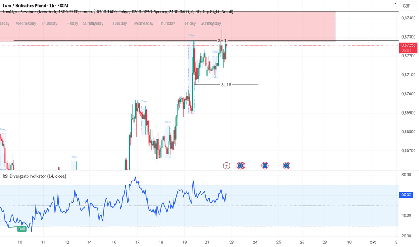
Task: Click the 0,87100 price scale label
Action: pos(409,75)
